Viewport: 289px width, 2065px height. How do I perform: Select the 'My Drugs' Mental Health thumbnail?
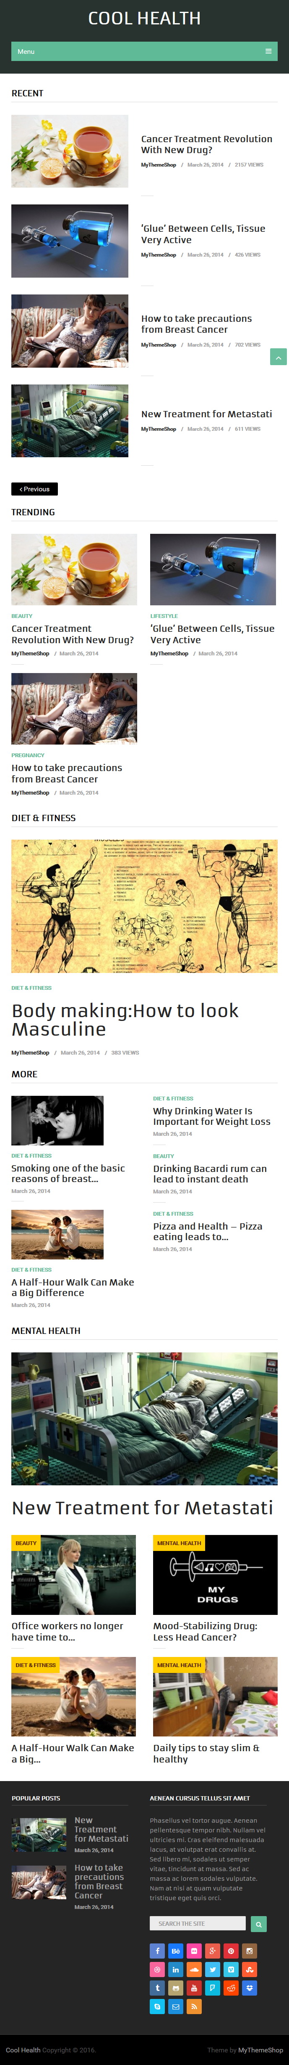[x=216, y=1575]
